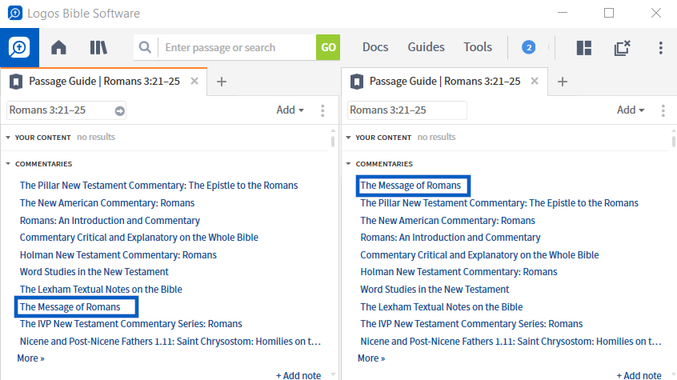
Task: Open Holman New Testament Commentary in left pane
Action: coord(118,255)
